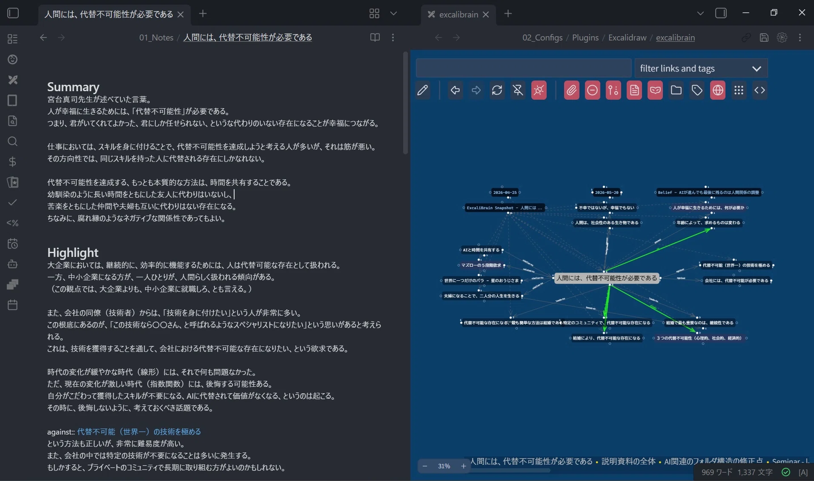814x481 pixels.
Task: Toggle the right sidebar panel
Action: [x=721, y=13]
